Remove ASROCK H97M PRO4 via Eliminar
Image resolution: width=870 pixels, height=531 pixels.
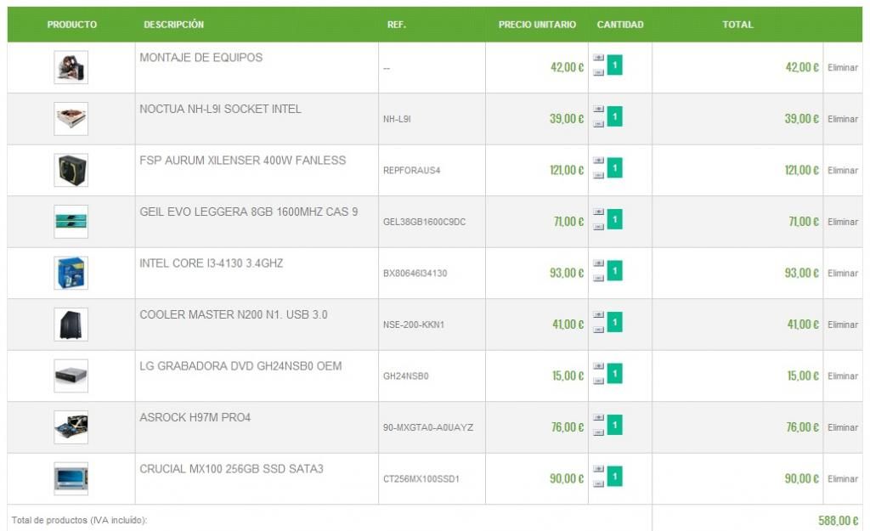point(842,428)
